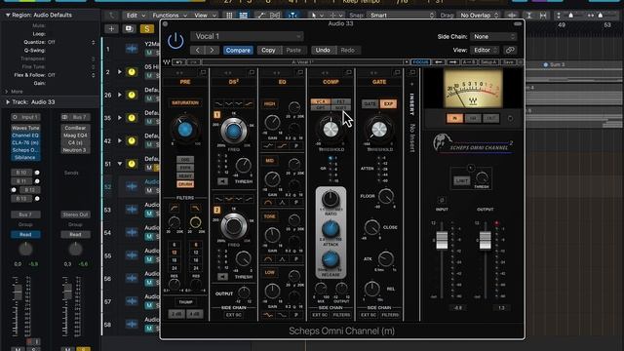The image size is (624, 351).
Task: Click the link icon beside View dropdown
Action: [x=510, y=50]
